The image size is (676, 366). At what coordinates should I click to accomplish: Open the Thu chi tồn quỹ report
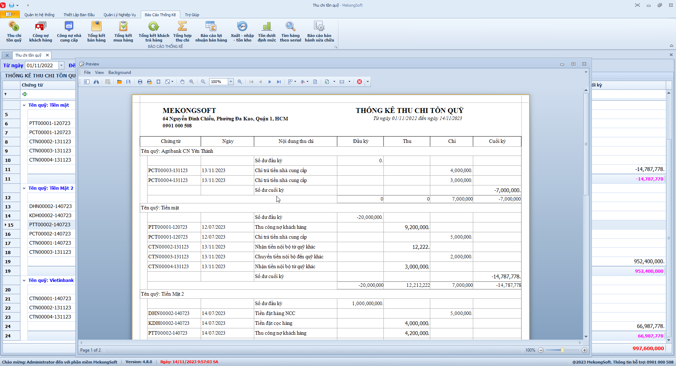[14, 31]
